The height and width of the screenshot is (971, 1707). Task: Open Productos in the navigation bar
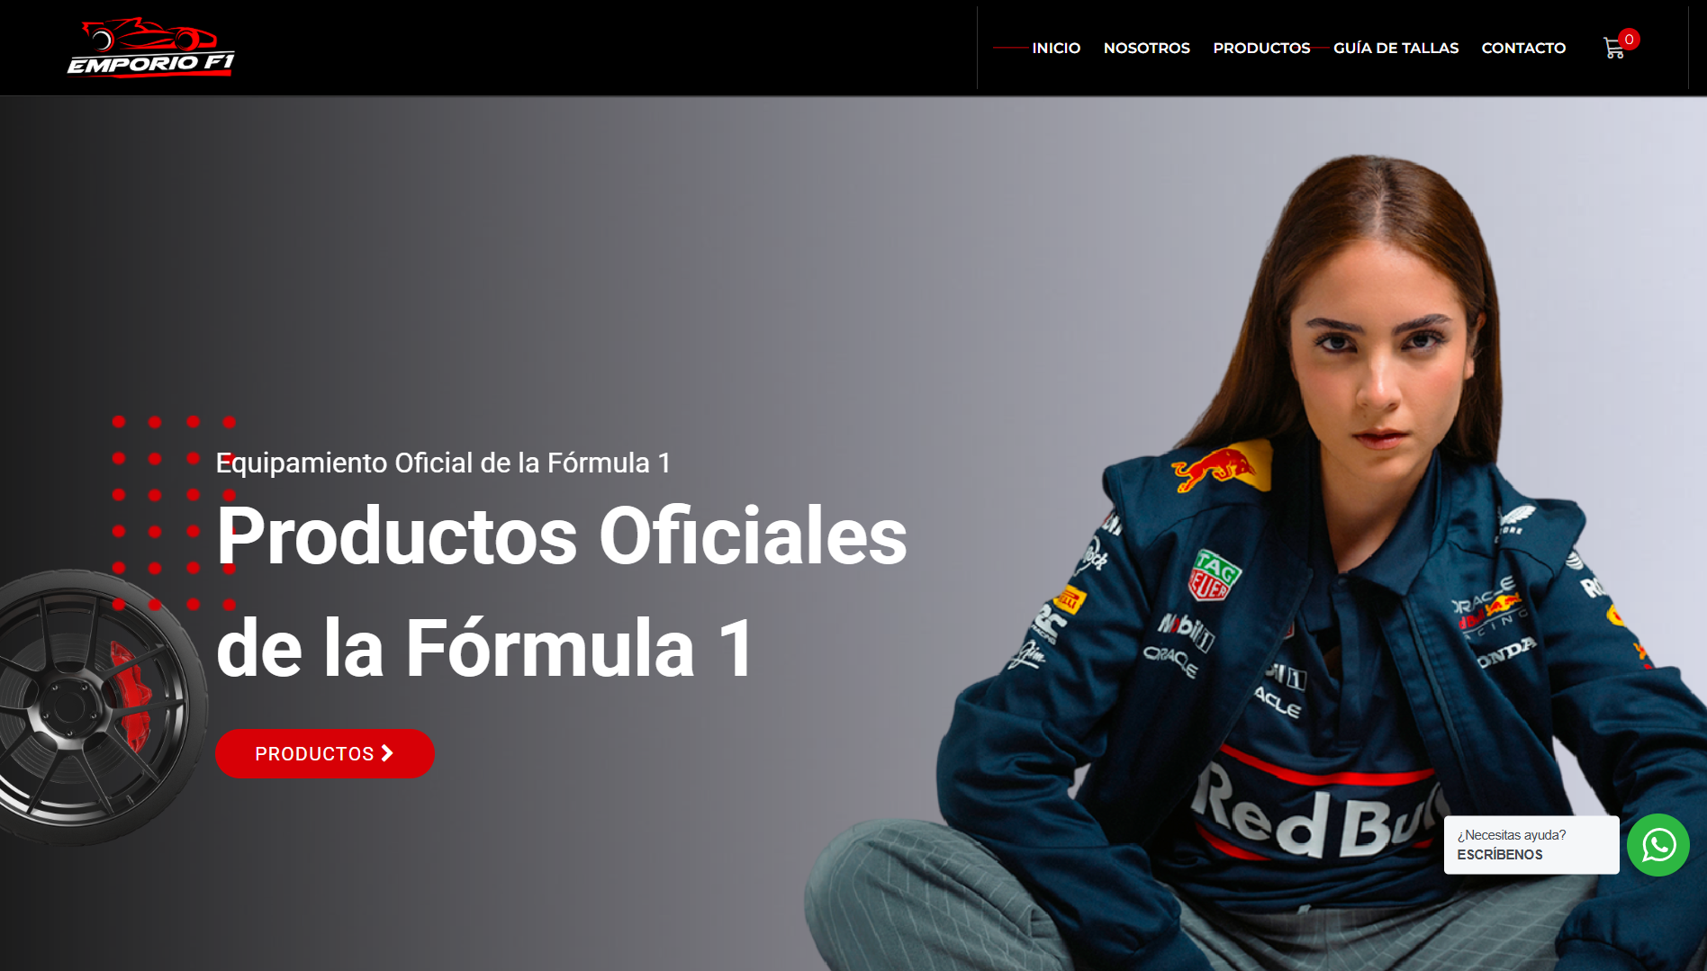[1261, 48]
